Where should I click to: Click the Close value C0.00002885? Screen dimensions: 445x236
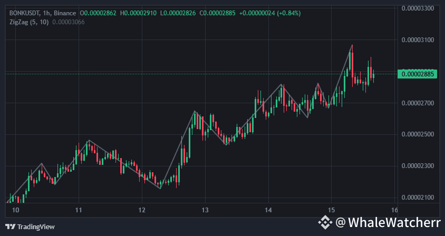(x=217, y=13)
